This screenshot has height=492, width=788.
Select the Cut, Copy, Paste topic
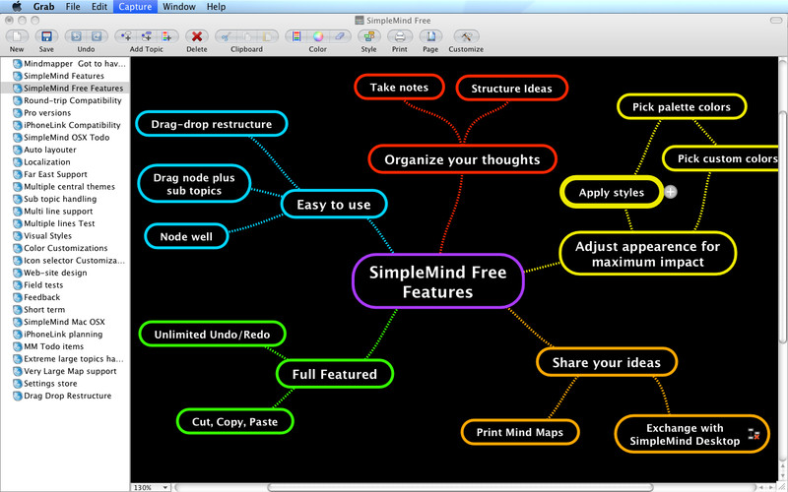pyautogui.click(x=234, y=422)
